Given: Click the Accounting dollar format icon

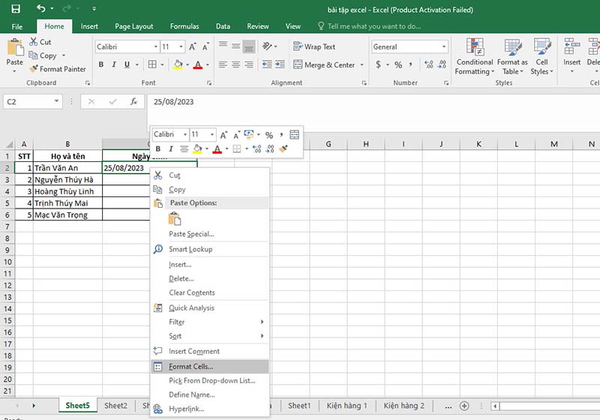Looking at the screenshot, I should coord(378,64).
